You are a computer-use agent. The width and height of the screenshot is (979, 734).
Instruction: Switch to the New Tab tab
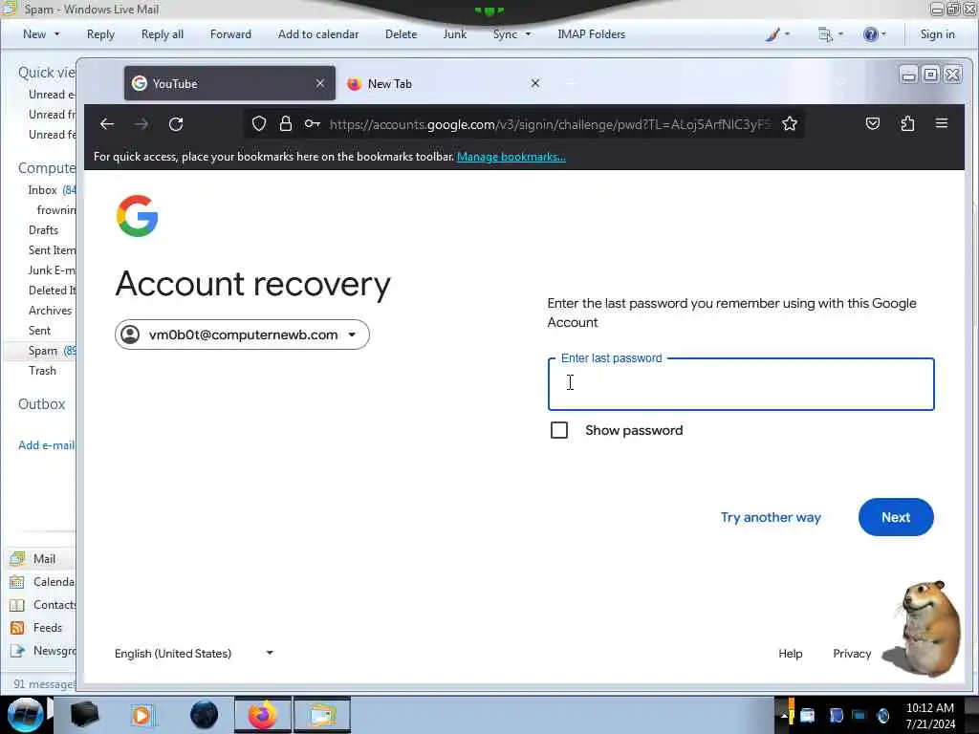click(444, 83)
